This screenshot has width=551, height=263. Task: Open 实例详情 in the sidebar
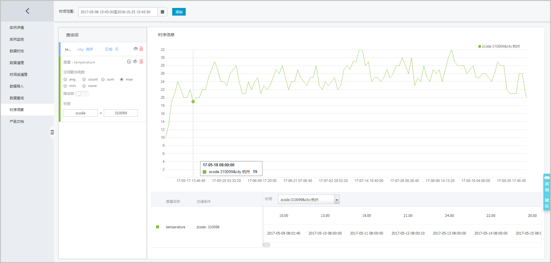point(17,28)
